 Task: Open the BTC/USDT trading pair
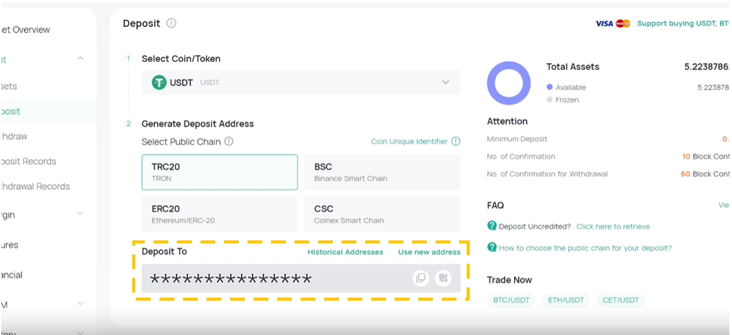(x=511, y=300)
